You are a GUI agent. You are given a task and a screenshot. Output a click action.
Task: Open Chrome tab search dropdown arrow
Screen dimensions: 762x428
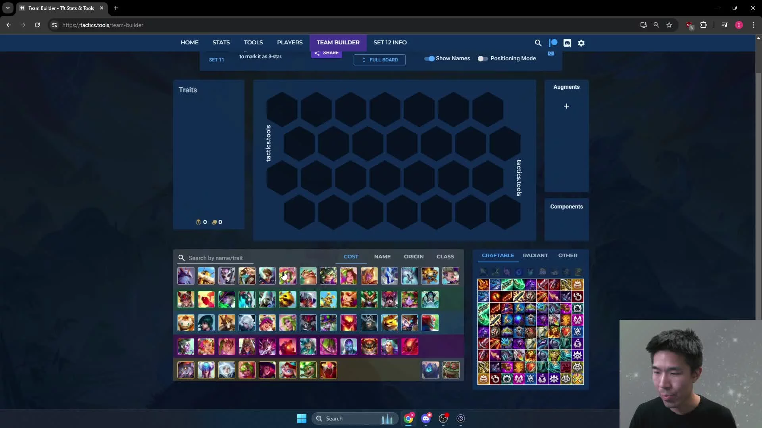pyautogui.click(x=8, y=8)
